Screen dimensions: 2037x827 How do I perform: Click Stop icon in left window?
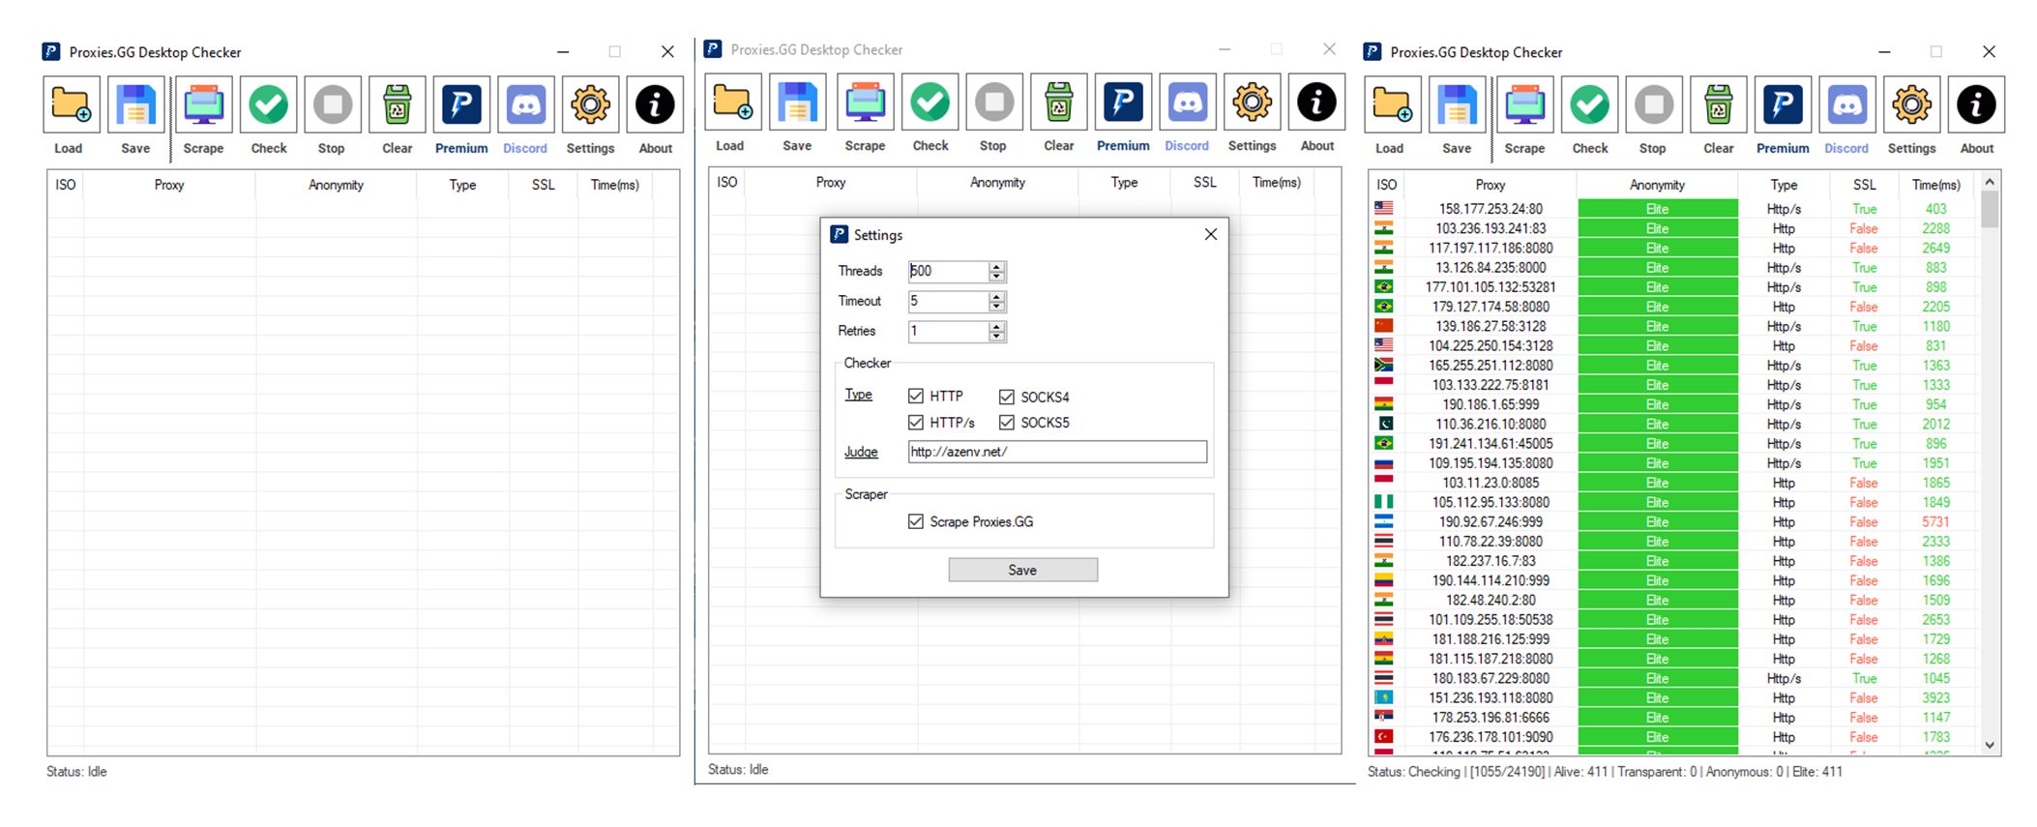tap(333, 104)
